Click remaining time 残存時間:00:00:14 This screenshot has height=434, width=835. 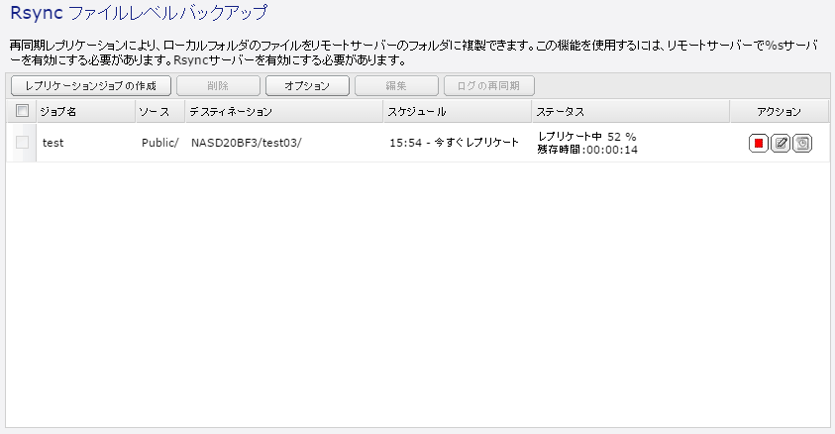[x=586, y=150]
